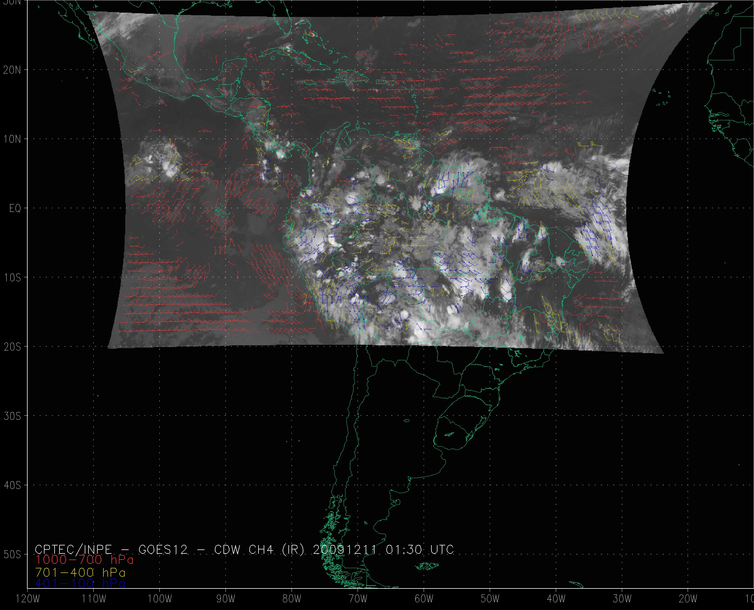Viewport: 754px width, 610px height.
Task: Click the yellow 701-400 hPa legend label
Action: point(80,572)
